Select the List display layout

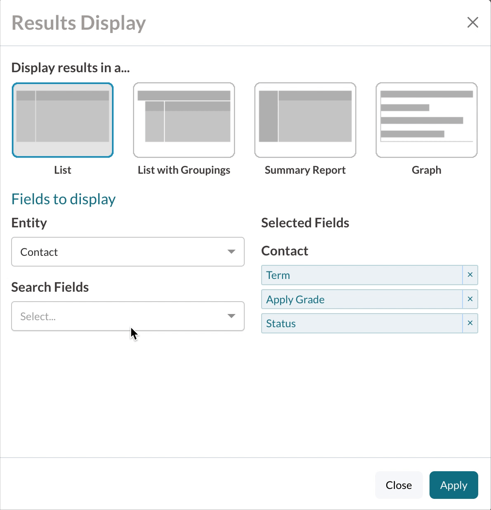(62, 120)
